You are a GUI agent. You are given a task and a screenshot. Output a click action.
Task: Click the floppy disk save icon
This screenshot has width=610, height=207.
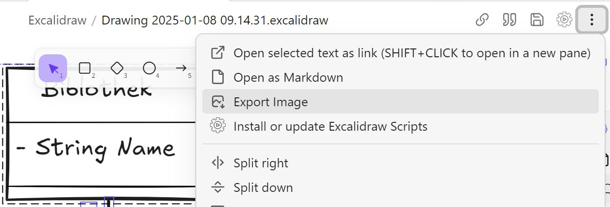[x=537, y=20]
